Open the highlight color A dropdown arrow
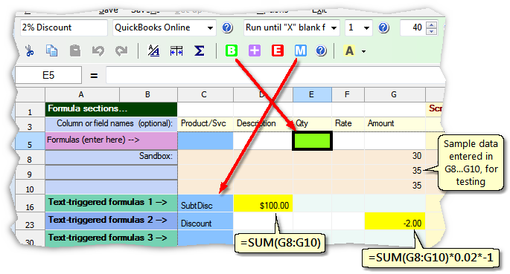510x274 pixels. point(363,51)
